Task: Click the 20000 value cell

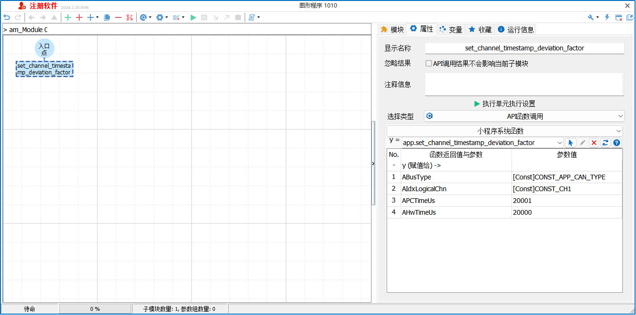Action: point(567,212)
